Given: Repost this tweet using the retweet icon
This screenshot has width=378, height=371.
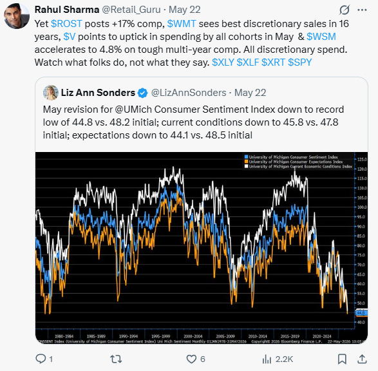Looking at the screenshot, I should pyautogui.click(x=116, y=359).
